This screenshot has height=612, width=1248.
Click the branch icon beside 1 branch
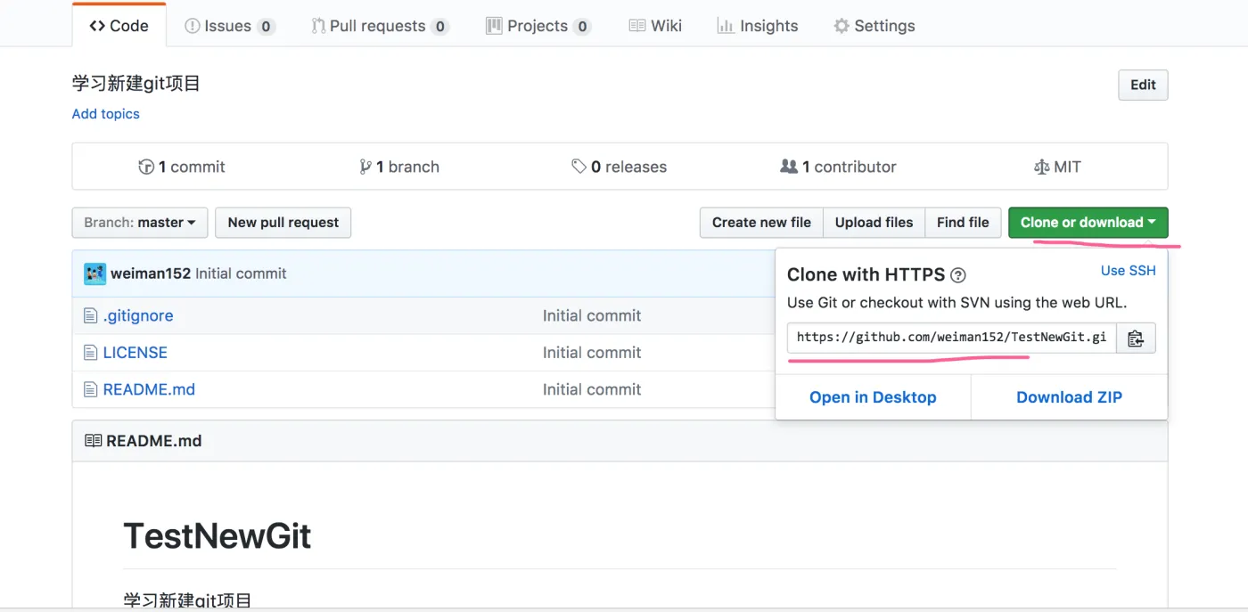365,167
